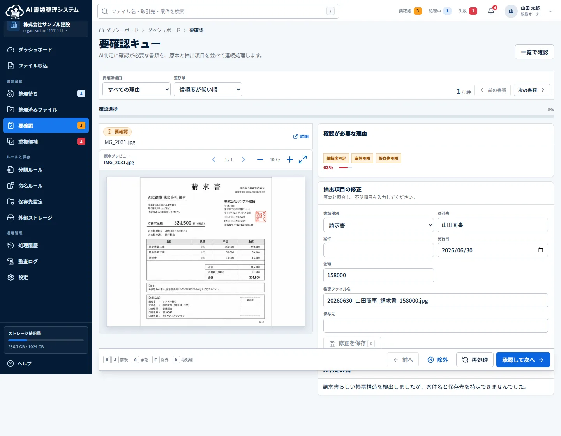The height and width of the screenshot is (436, 561).
Task: Open ヘルプ in the sidebar
Action: tap(46, 363)
